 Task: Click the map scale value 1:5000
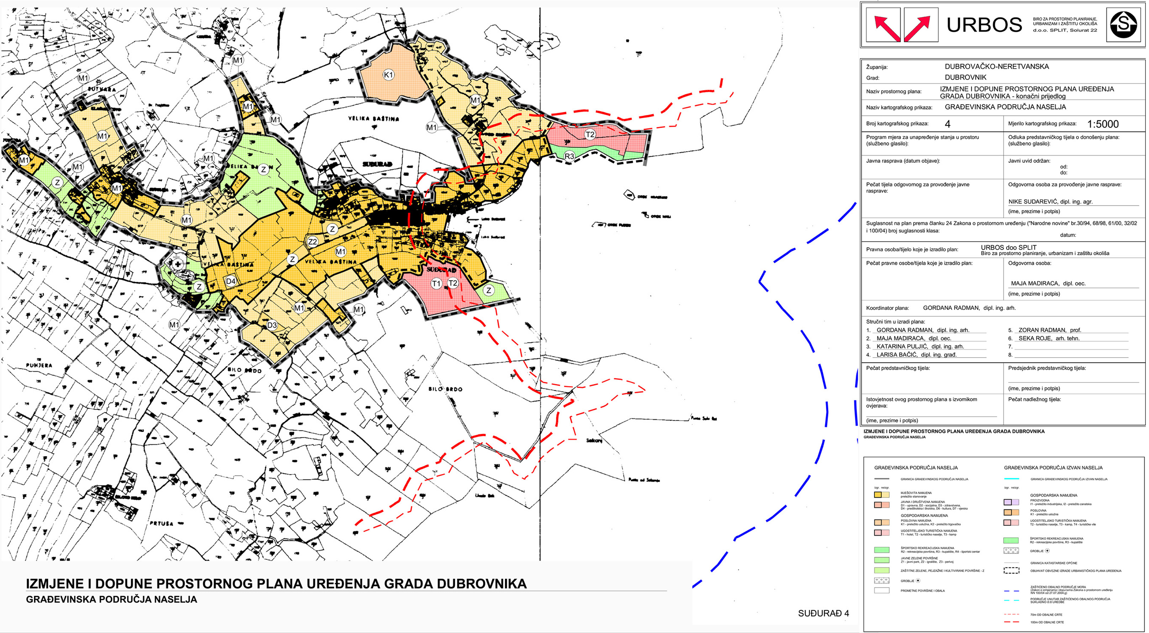click(x=1103, y=124)
